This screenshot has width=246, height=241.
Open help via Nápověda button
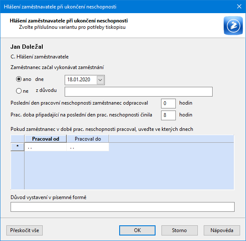222,230
